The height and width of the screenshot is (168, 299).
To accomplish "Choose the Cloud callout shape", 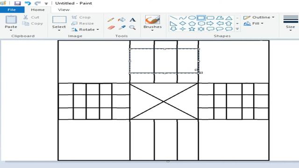I will pyautogui.click(x=229, y=29).
